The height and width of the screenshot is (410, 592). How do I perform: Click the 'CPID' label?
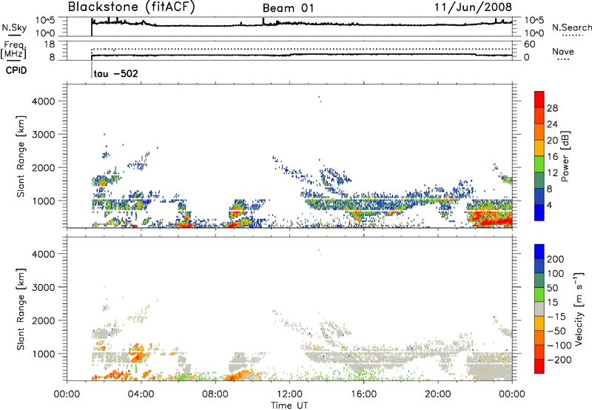coord(16,70)
